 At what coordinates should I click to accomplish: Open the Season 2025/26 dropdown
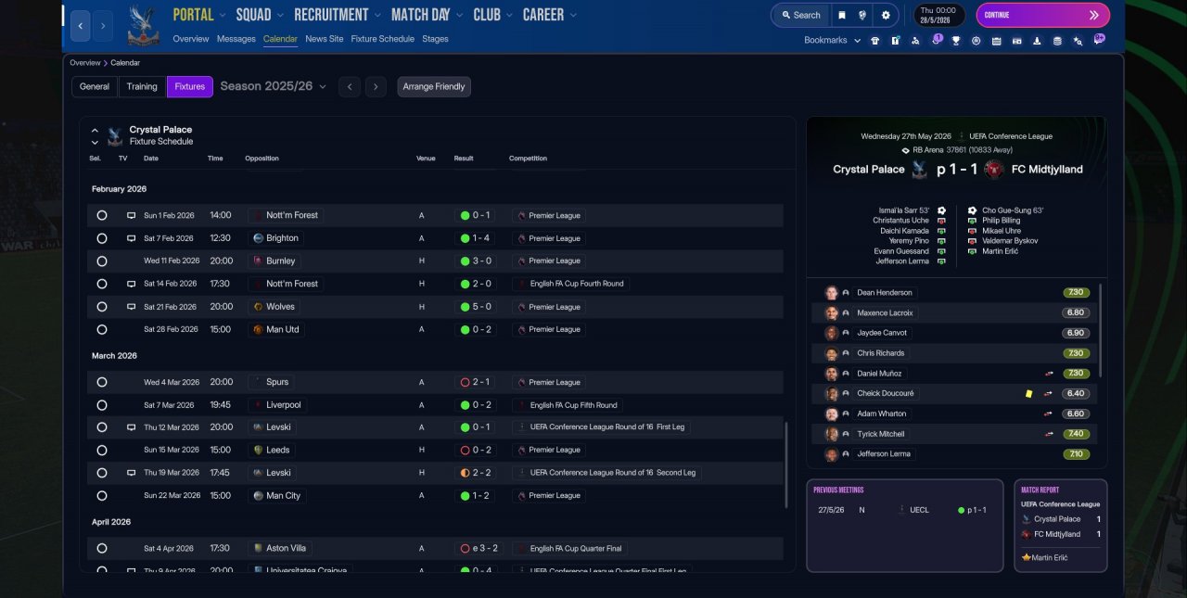(274, 86)
